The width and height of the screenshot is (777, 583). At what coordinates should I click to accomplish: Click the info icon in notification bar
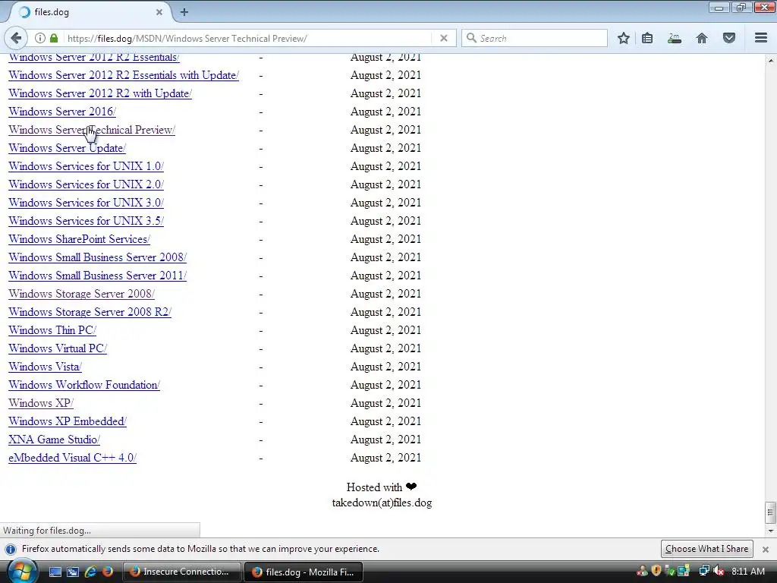(x=11, y=550)
